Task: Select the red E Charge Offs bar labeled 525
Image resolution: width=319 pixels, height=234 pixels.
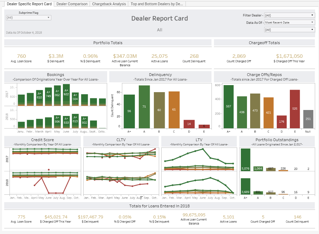Action: (295, 109)
